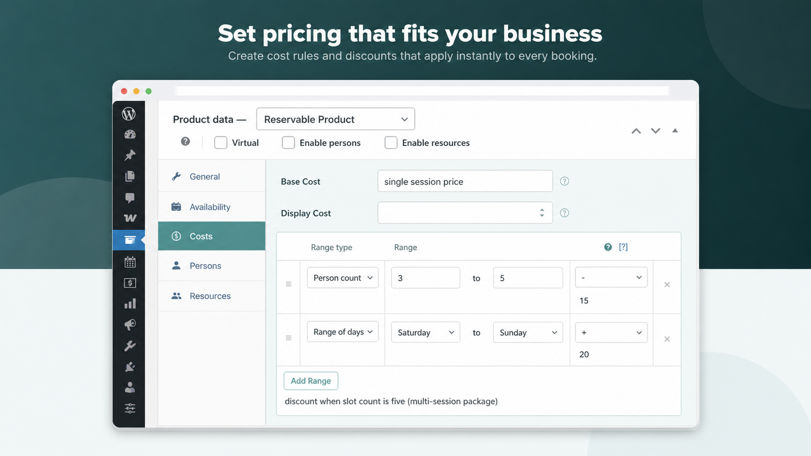Move Product data panel up
The height and width of the screenshot is (456, 811).
636,131
